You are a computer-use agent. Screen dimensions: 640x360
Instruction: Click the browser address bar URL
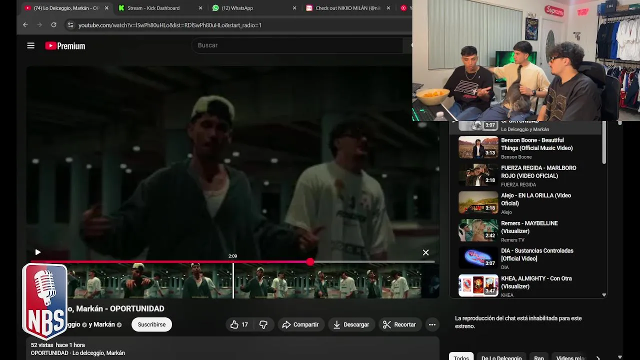tap(170, 25)
